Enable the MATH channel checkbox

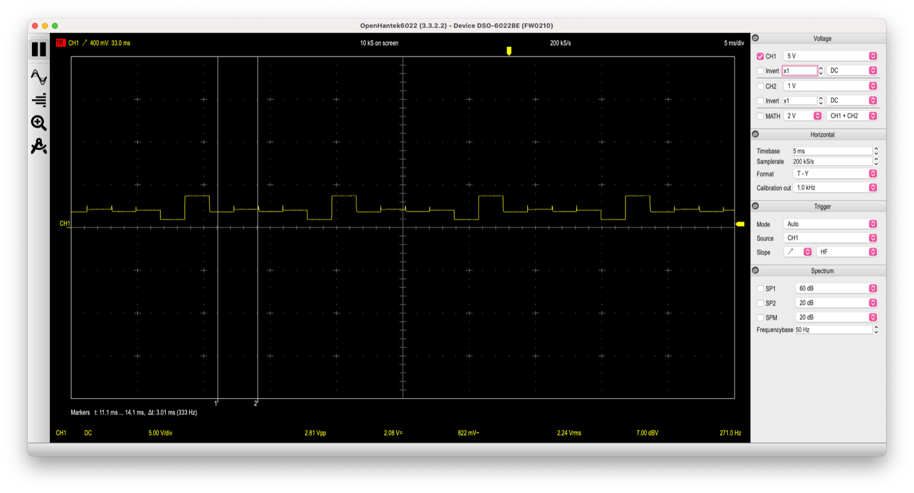click(760, 116)
